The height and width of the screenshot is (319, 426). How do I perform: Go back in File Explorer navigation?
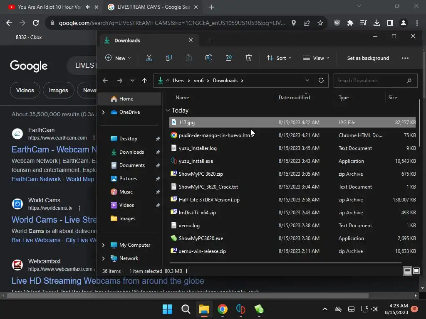105,81
